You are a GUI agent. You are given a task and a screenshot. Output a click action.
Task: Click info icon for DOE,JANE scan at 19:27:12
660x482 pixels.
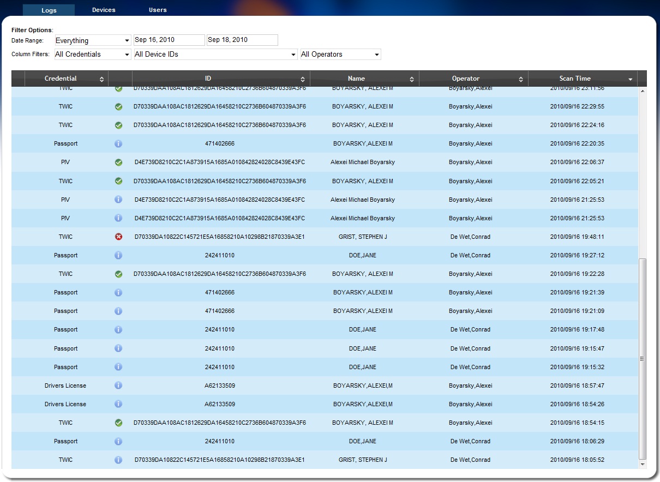(118, 255)
